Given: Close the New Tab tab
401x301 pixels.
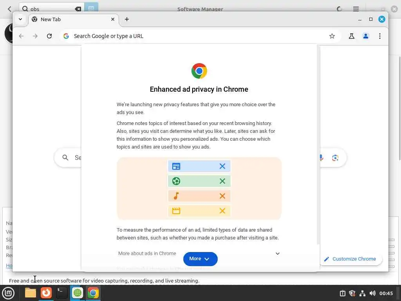Looking at the screenshot, I should pos(113,19).
